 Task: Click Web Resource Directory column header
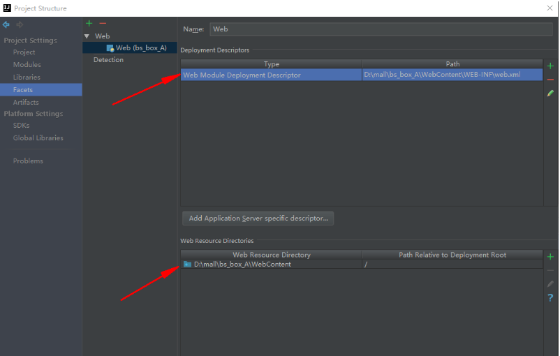(x=272, y=255)
